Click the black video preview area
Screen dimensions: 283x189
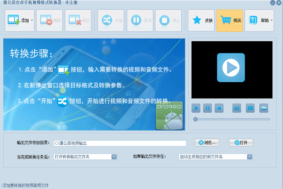click(x=232, y=70)
